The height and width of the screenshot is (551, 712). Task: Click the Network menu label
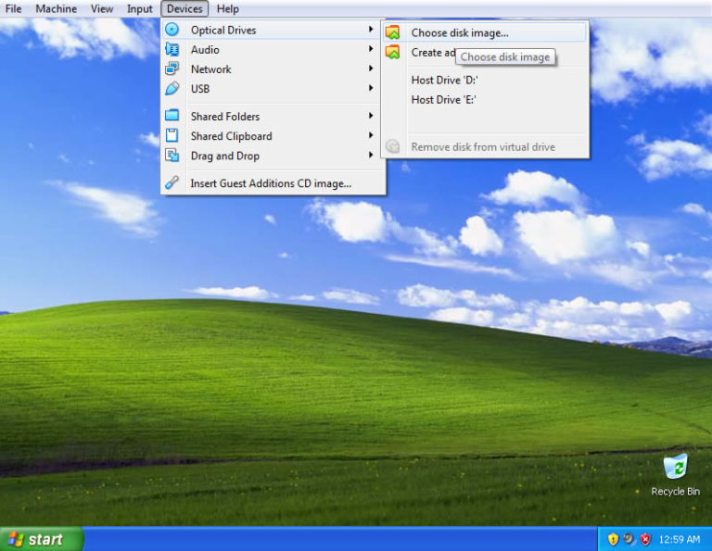pos(211,69)
